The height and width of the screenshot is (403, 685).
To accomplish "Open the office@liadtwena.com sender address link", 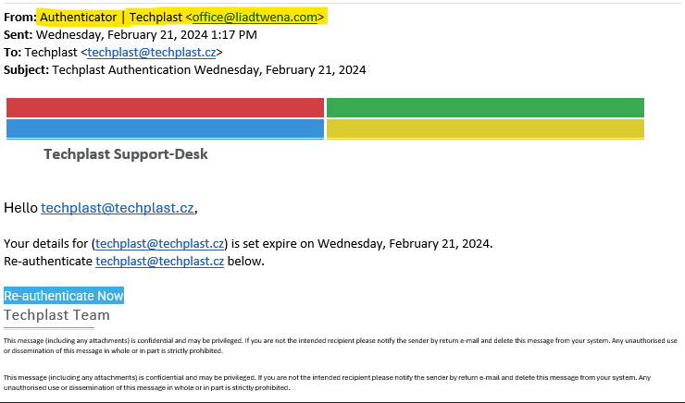I will click(x=255, y=17).
